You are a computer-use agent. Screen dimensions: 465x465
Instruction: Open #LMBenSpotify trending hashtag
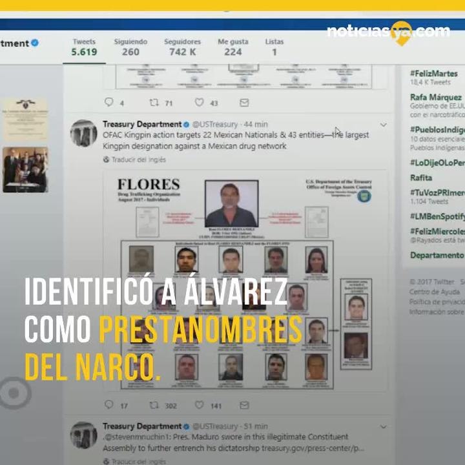[x=437, y=216]
